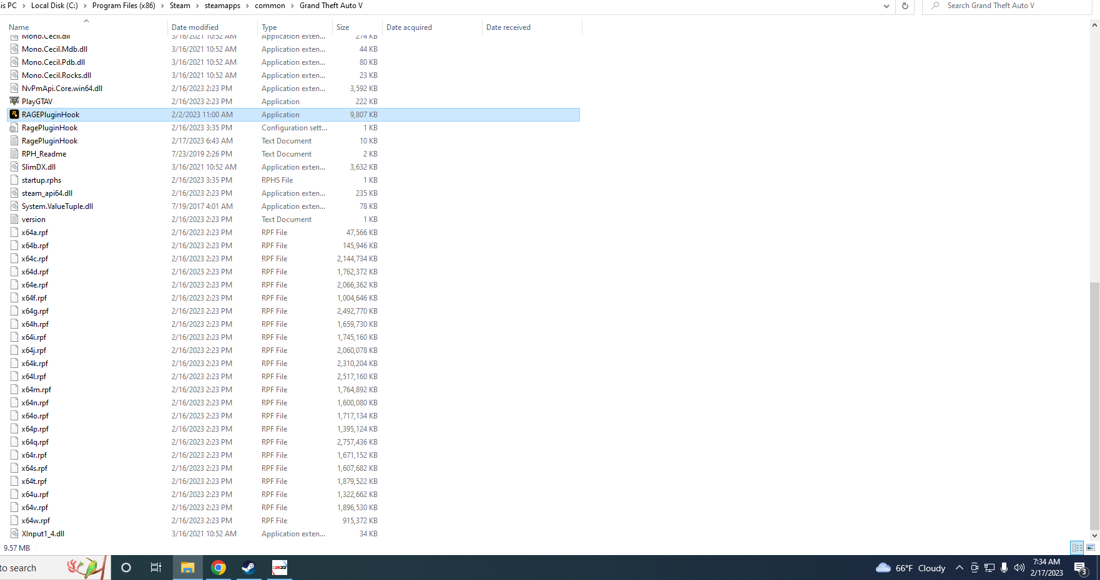Expand the common breadcrumb chevron

(293, 6)
